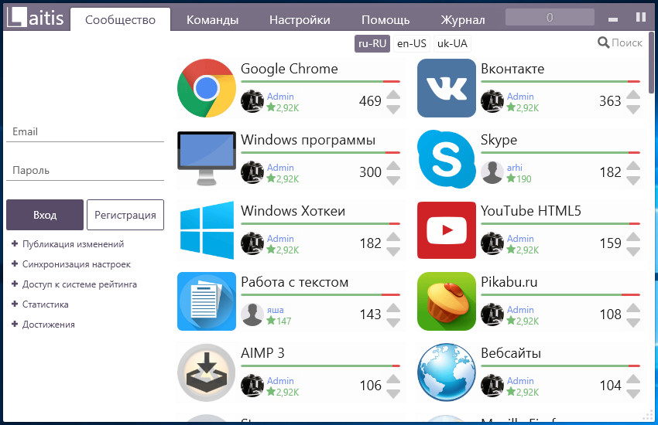Open Admin link under Pikabu.ru

(520, 309)
